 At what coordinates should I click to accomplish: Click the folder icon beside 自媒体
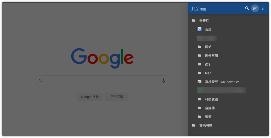point(199,108)
